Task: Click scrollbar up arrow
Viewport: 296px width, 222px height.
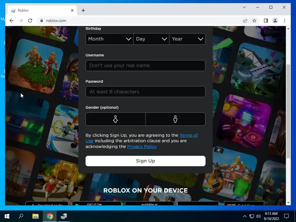Action: [x=288, y=29]
